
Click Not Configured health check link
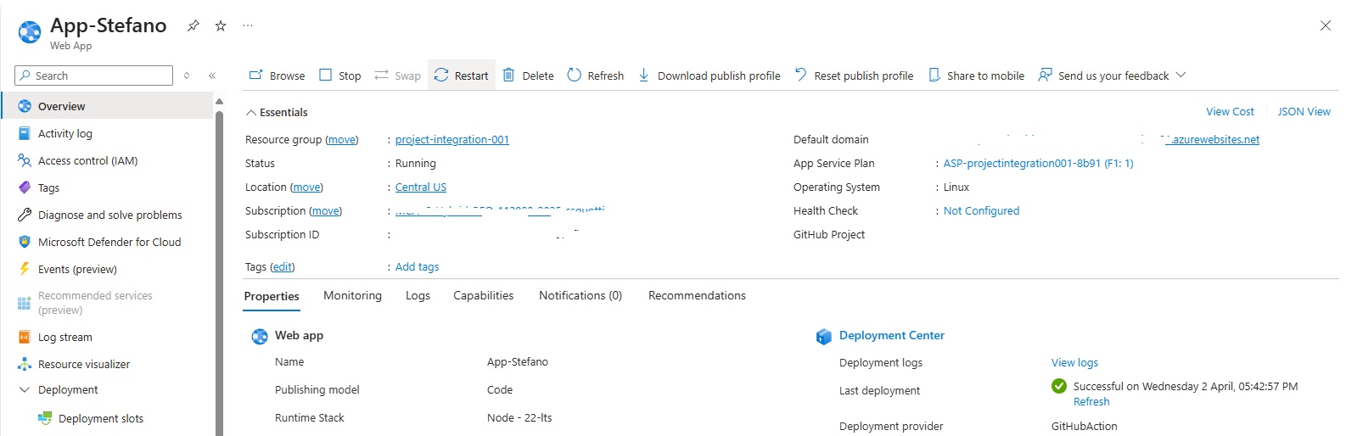pyautogui.click(x=982, y=210)
